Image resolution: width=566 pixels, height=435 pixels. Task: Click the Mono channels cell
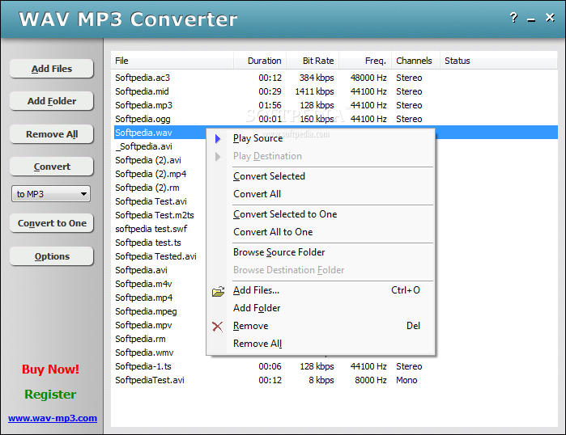tap(406, 380)
